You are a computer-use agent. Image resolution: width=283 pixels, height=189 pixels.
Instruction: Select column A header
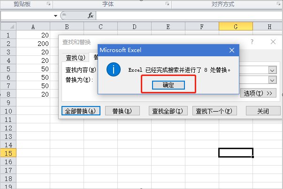point(33,27)
